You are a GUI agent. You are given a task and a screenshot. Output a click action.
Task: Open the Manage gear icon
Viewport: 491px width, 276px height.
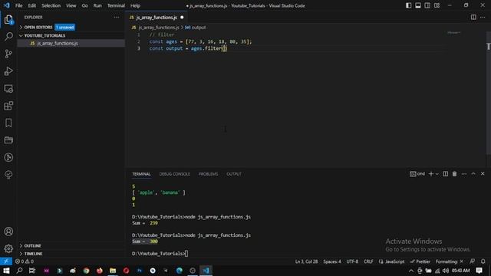(x=8, y=248)
